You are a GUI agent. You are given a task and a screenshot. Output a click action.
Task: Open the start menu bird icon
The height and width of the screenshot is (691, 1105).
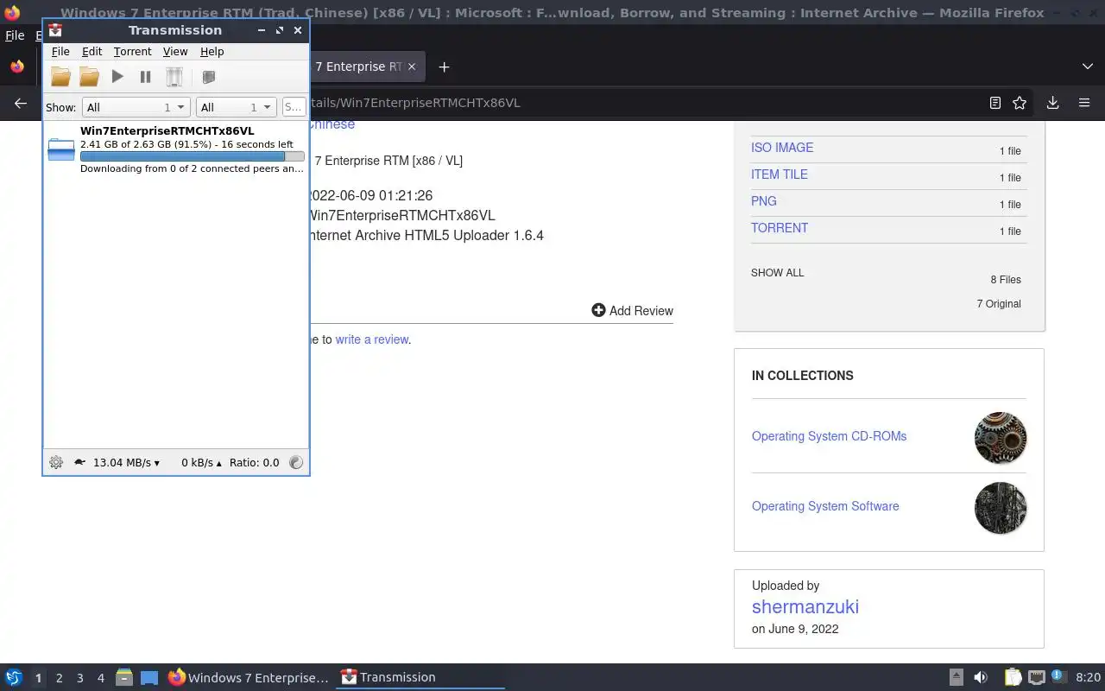pos(14,677)
